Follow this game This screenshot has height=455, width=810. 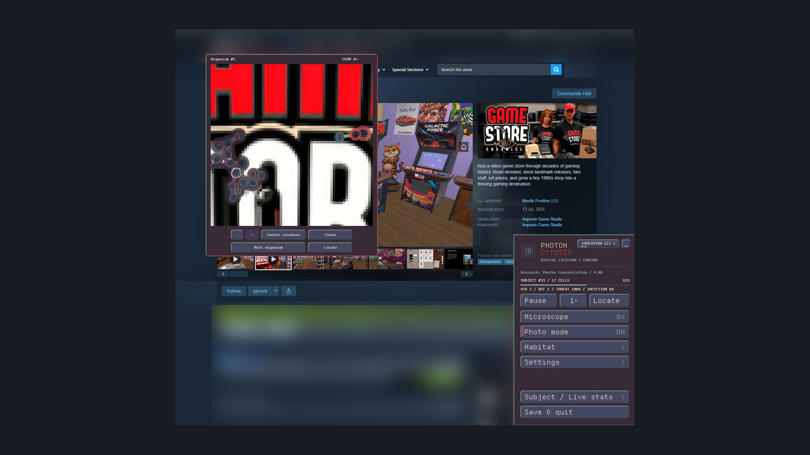coord(234,291)
